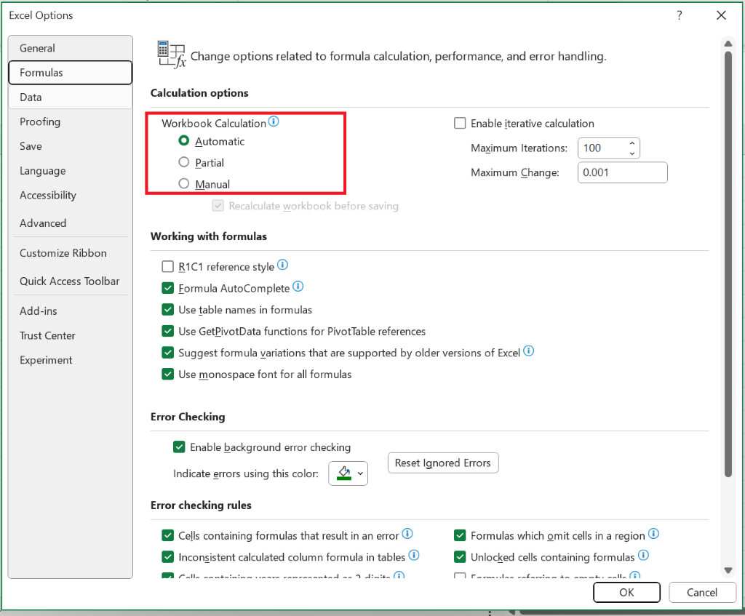Click info icon next to Formula AutoComplete
This screenshot has width=745, height=616.
(x=298, y=287)
